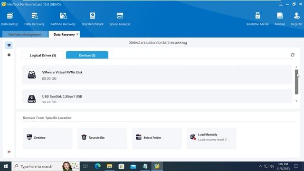Viewport: 304px width, 171px height.
Task: Select the Devices (2) tab
Action: pyautogui.click(x=87, y=55)
